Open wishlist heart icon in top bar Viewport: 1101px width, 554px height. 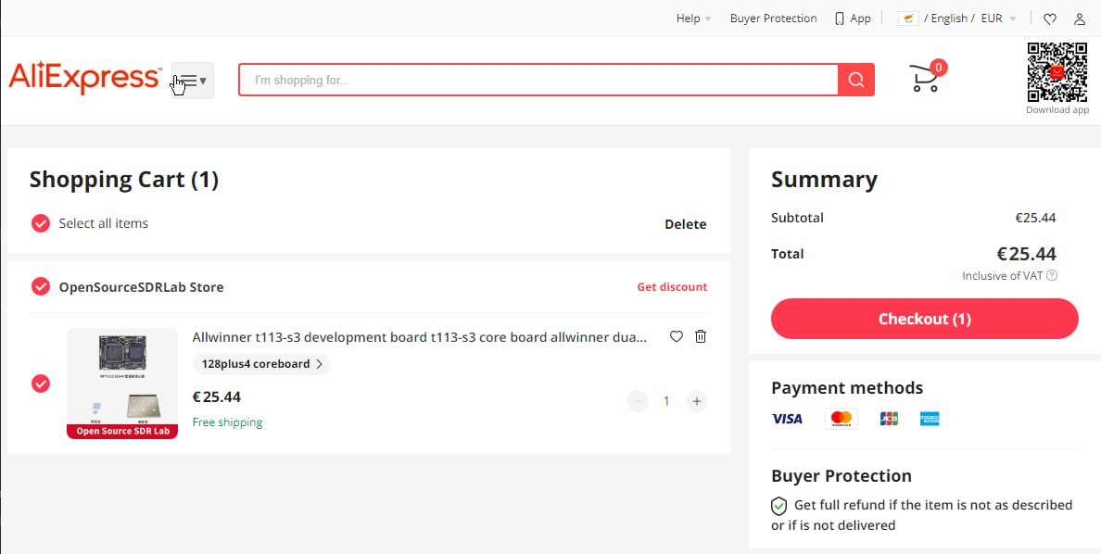[x=1050, y=19]
